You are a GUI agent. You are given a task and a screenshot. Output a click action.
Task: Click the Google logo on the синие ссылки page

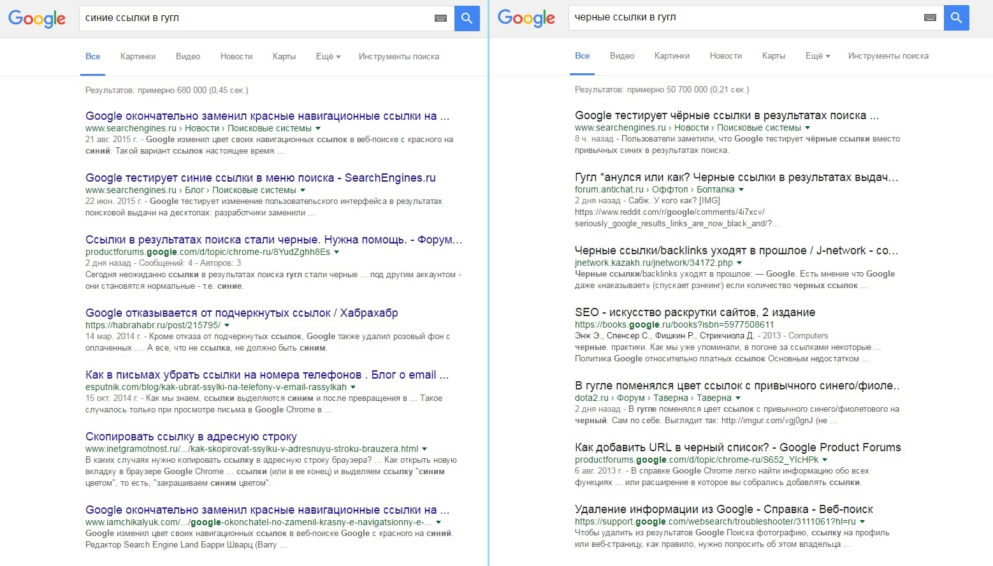pos(37,18)
